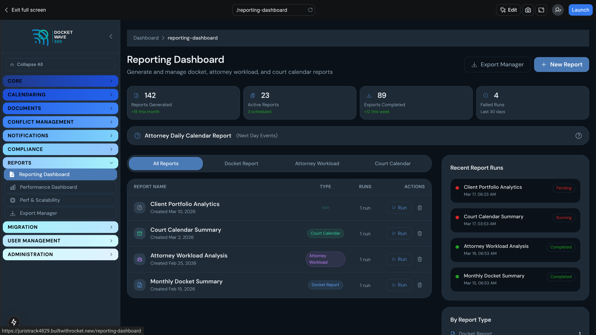Viewport: 596px width, 335px height.
Task: Click the Client Portfolio Analytics row icon
Action: click(x=139, y=208)
